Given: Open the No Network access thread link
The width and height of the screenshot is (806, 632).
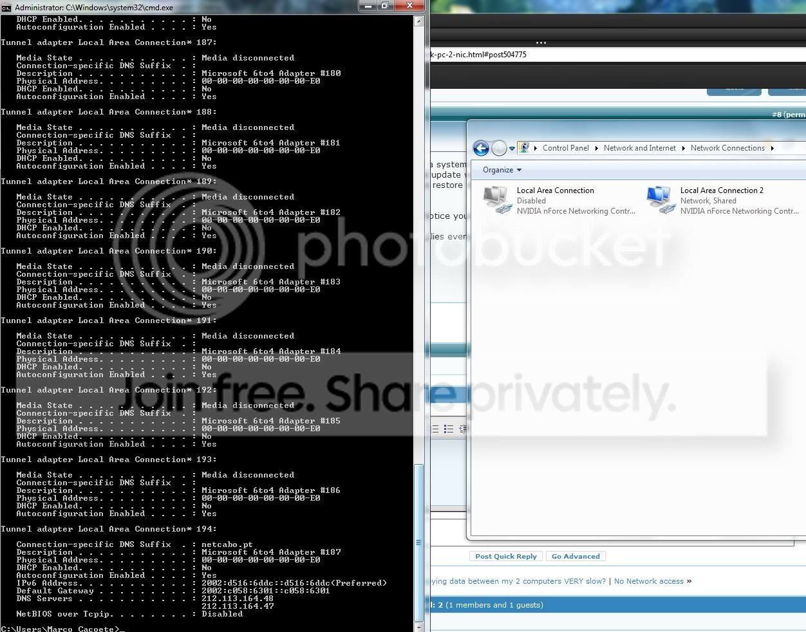Looking at the screenshot, I should [x=649, y=581].
